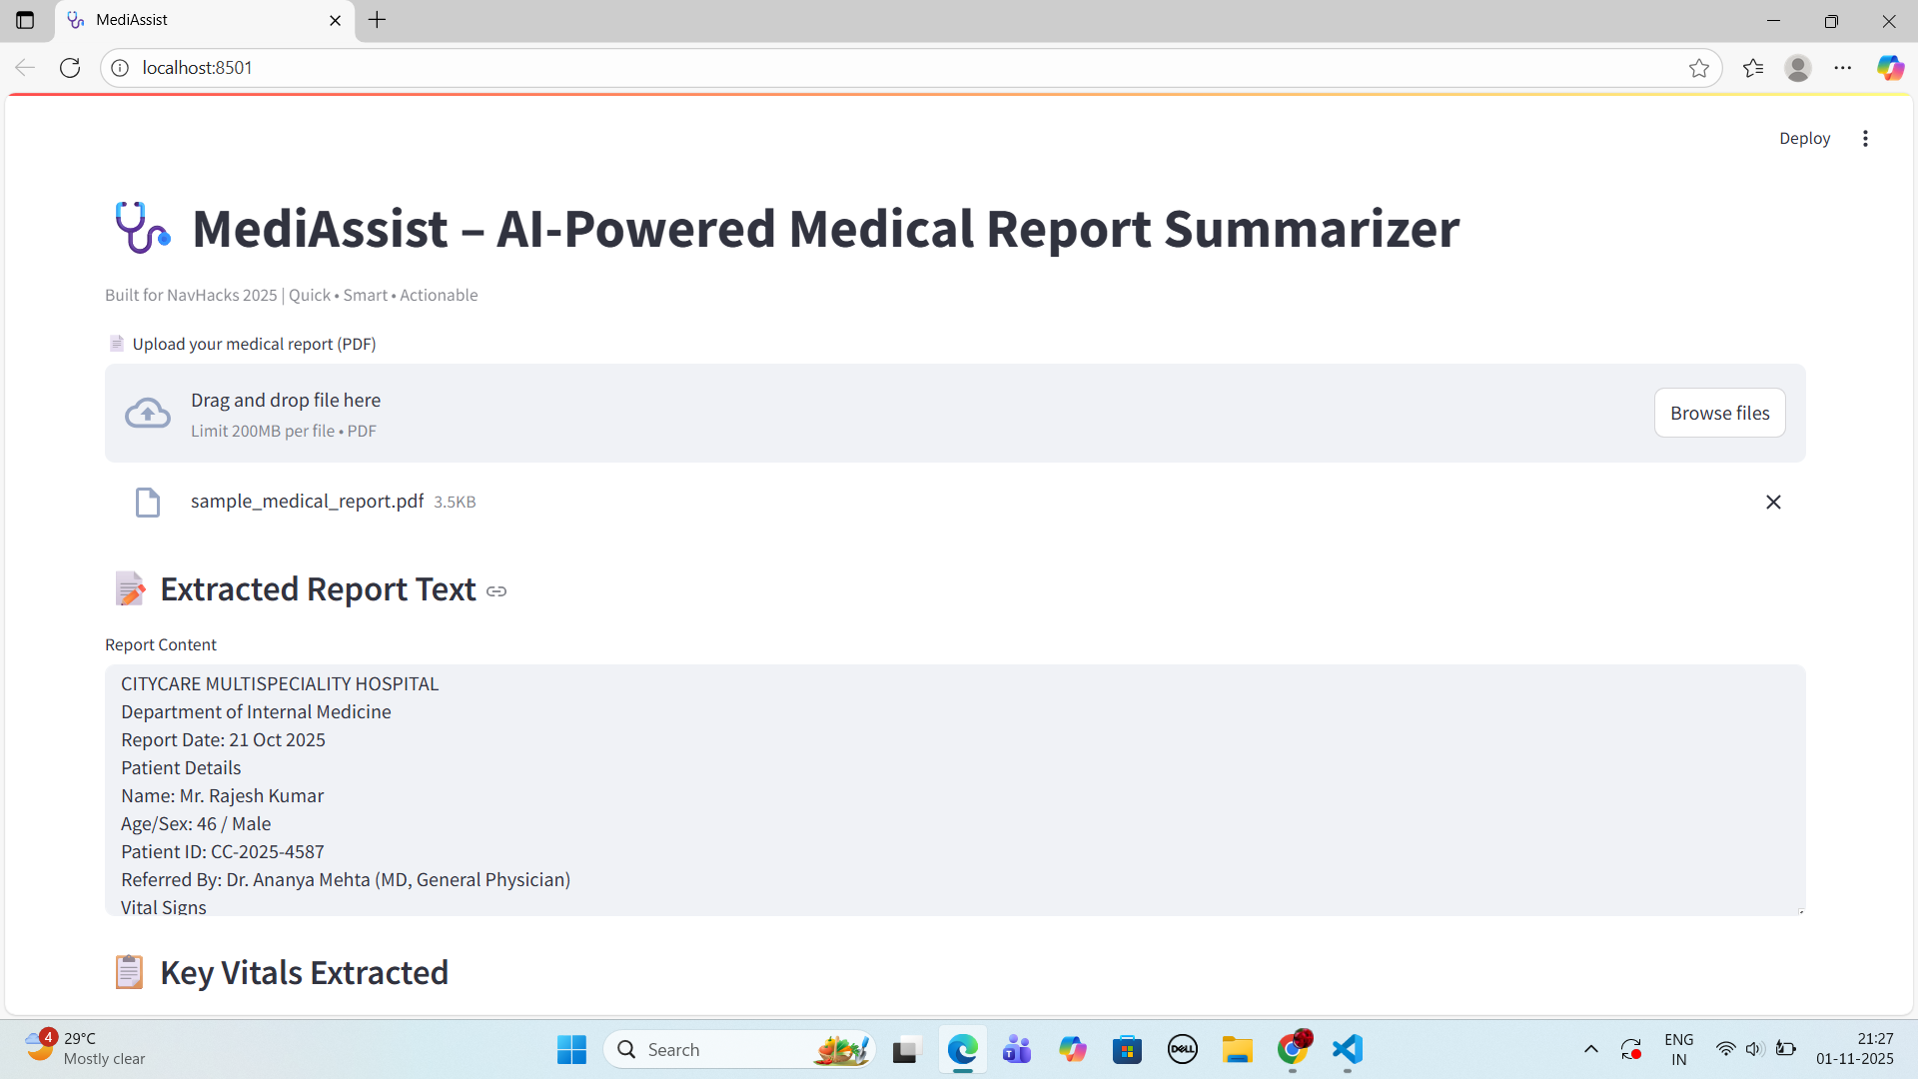
Task: Select the MediAssist browser tab
Action: pos(200,20)
